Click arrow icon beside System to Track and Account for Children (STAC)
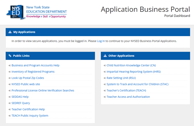This screenshot has width=194, height=126. (105, 84)
